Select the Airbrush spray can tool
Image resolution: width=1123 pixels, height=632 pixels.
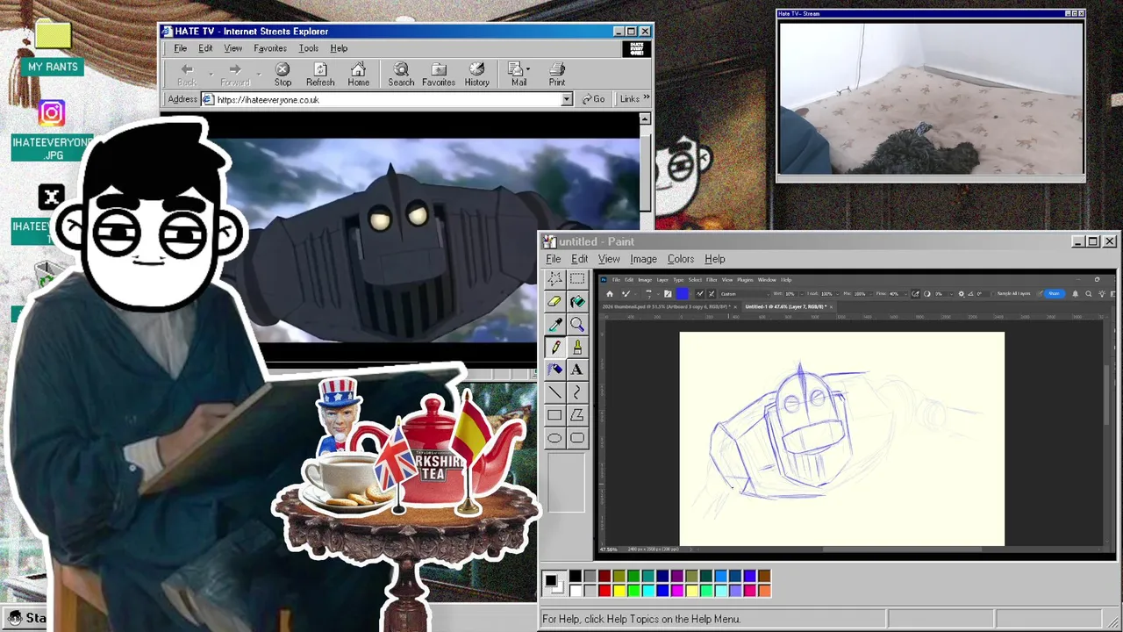(554, 370)
